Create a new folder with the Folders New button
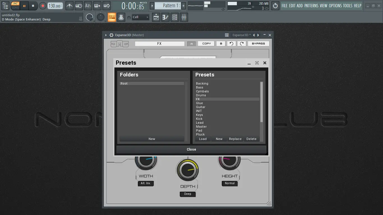 tap(152, 139)
